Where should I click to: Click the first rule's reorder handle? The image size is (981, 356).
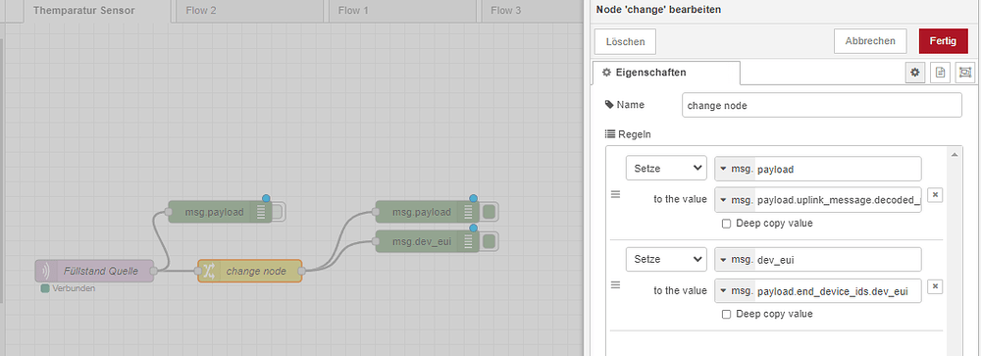click(616, 194)
